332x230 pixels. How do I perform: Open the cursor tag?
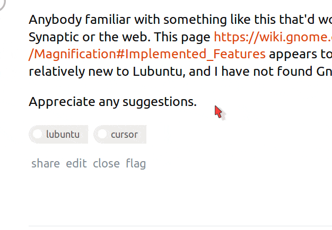124,135
